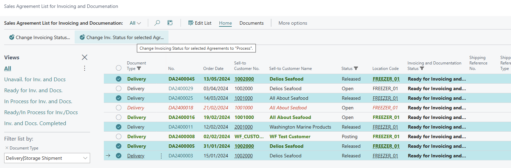
Task: Deselect the row checkbox for DA2400045
Action: pos(119,79)
